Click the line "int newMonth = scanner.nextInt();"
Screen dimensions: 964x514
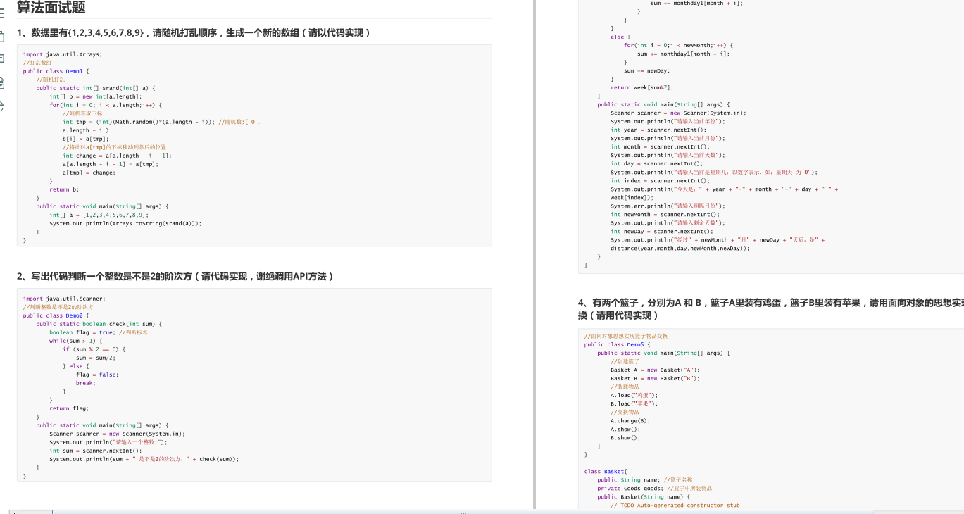pyautogui.click(x=665, y=214)
